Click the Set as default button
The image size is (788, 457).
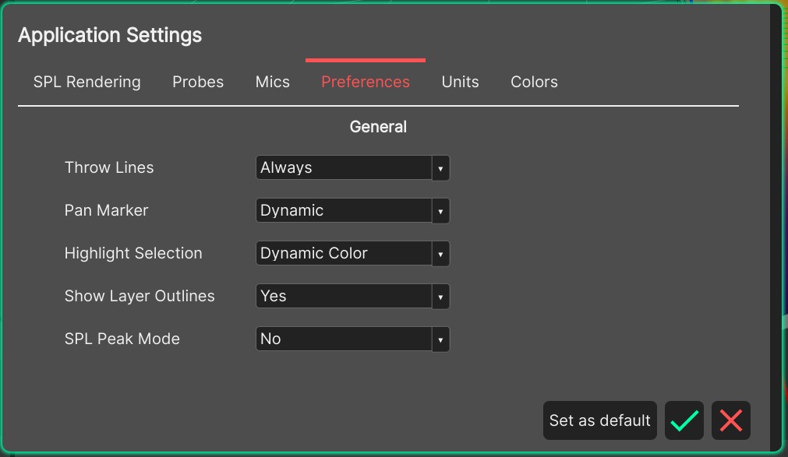(599, 420)
